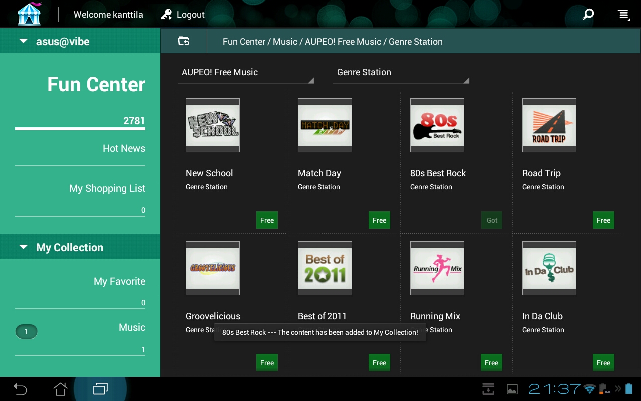The width and height of the screenshot is (641, 401).
Task: Select the Match Day station thumbnail
Action: pos(325,125)
